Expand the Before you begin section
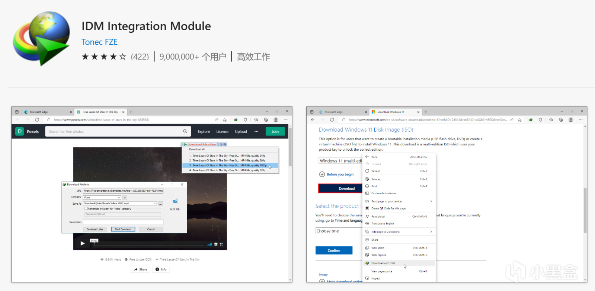 click(x=336, y=174)
